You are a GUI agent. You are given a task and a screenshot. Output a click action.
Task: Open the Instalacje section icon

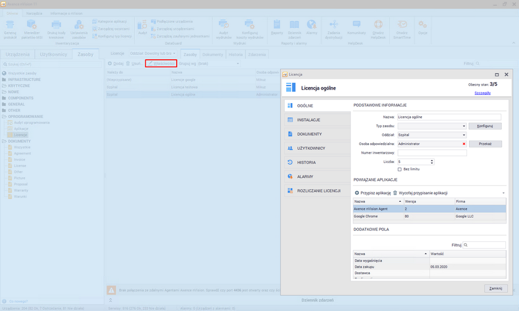pyautogui.click(x=290, y=120)
